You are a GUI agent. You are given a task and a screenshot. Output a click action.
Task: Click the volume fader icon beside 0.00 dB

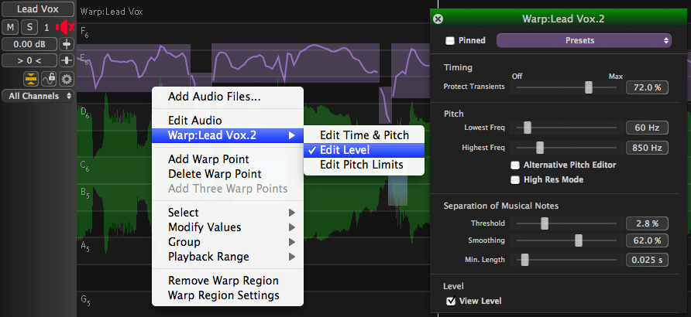coord(67,44)
